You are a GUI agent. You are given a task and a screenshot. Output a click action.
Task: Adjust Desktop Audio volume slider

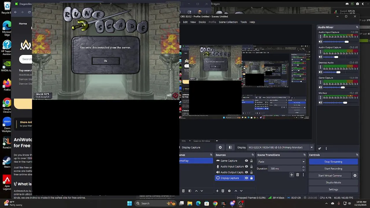[340, 72]
